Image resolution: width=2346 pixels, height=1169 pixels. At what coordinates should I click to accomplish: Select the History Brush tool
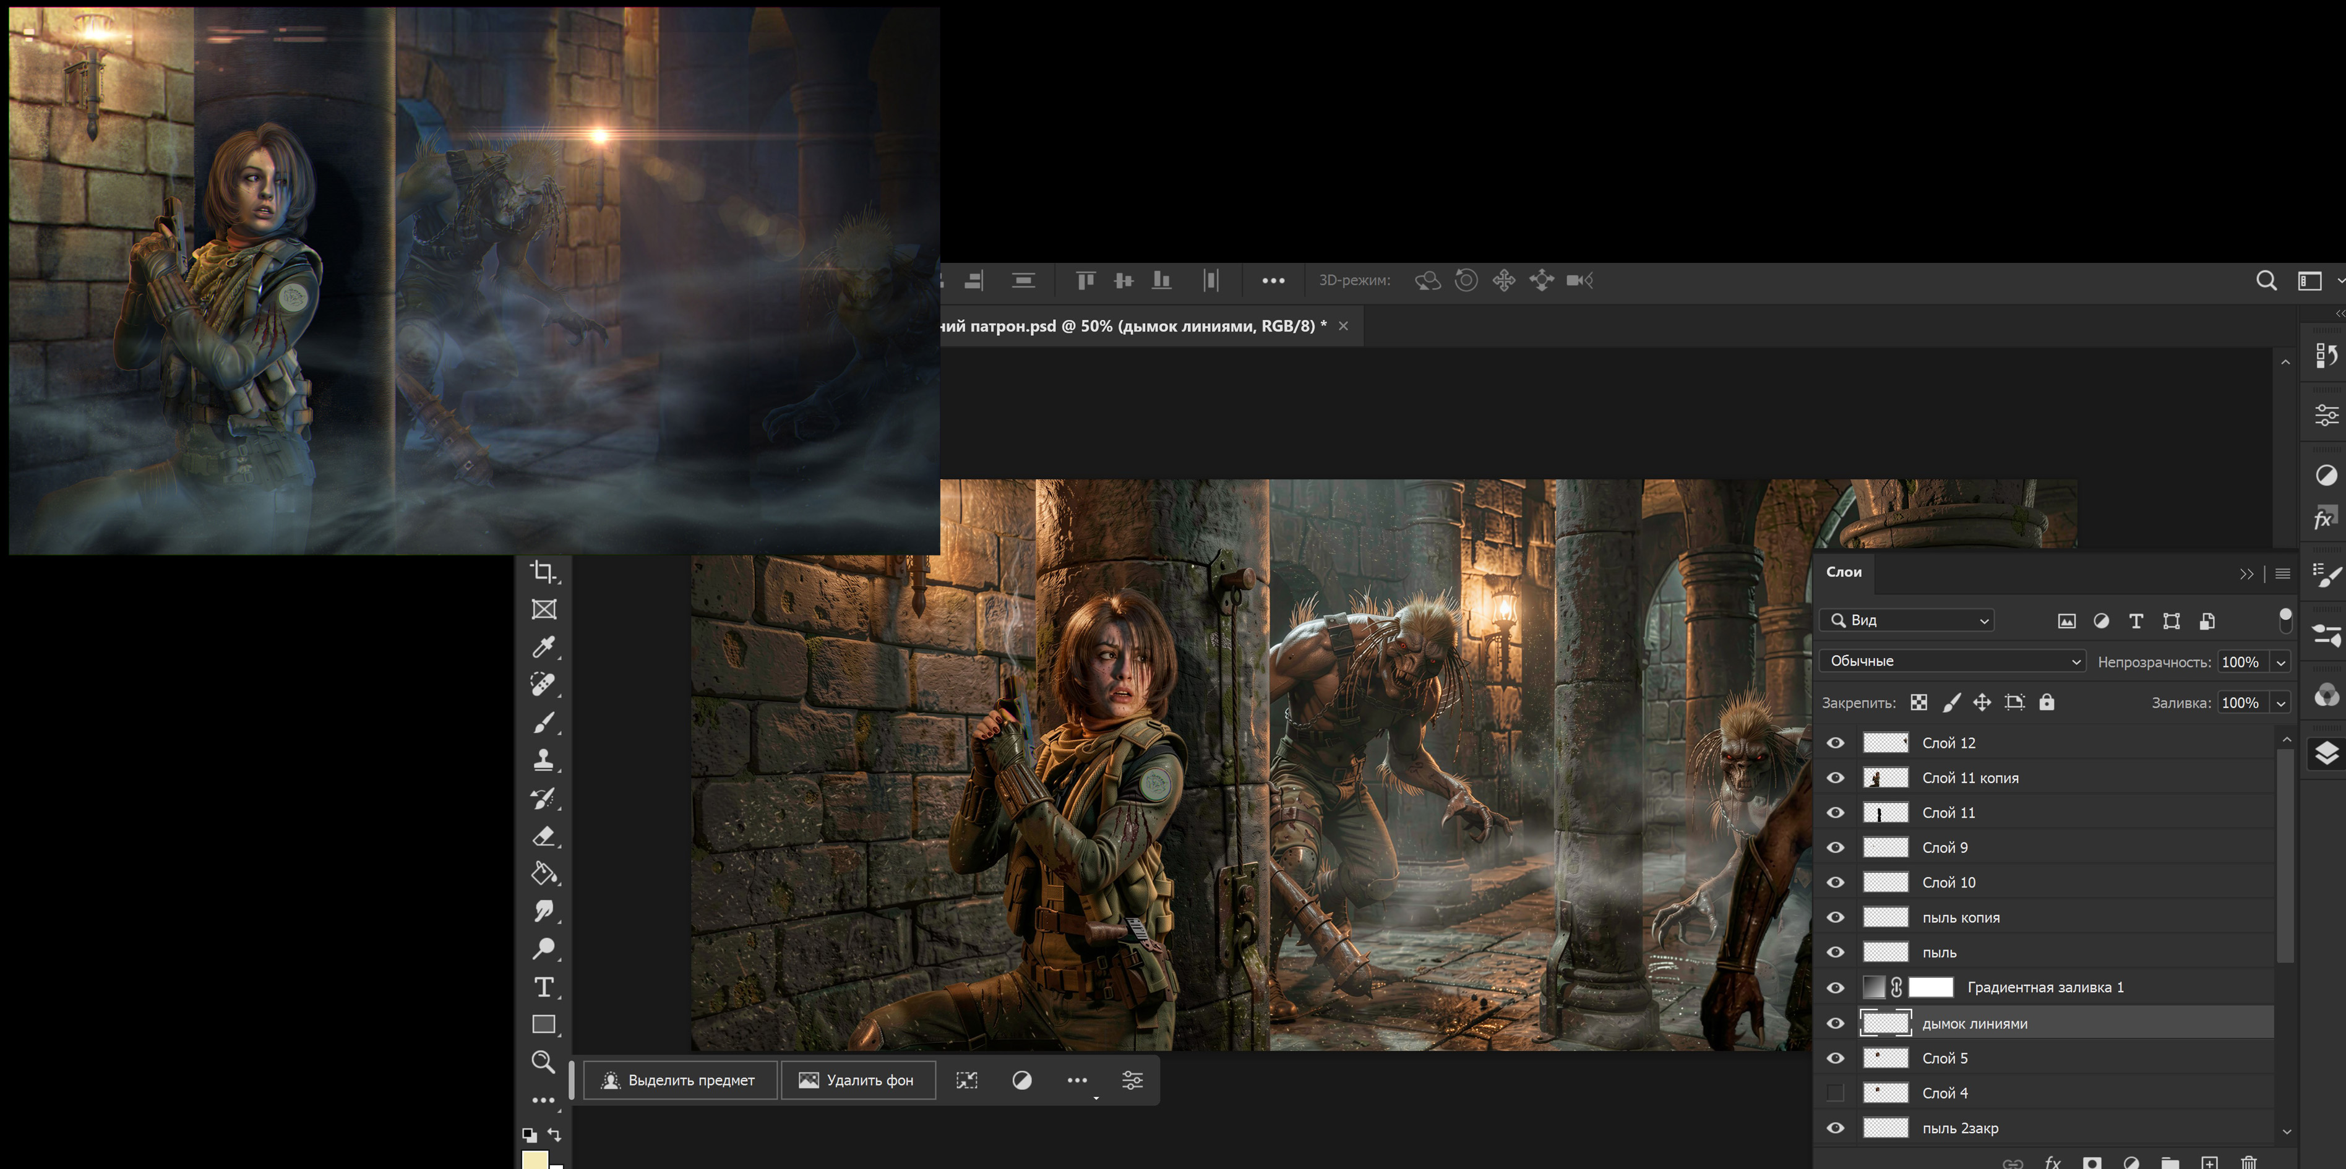coord(544,799)
